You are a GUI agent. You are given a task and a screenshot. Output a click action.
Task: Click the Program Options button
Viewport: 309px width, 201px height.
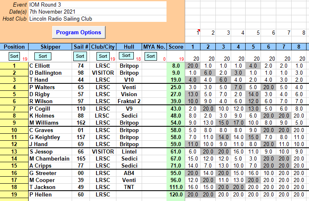click(x=79, y=32)
